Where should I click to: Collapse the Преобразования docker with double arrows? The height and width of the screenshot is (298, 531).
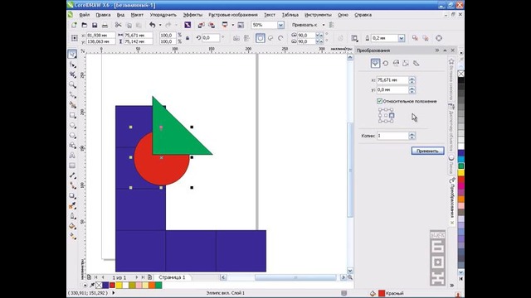437,50
